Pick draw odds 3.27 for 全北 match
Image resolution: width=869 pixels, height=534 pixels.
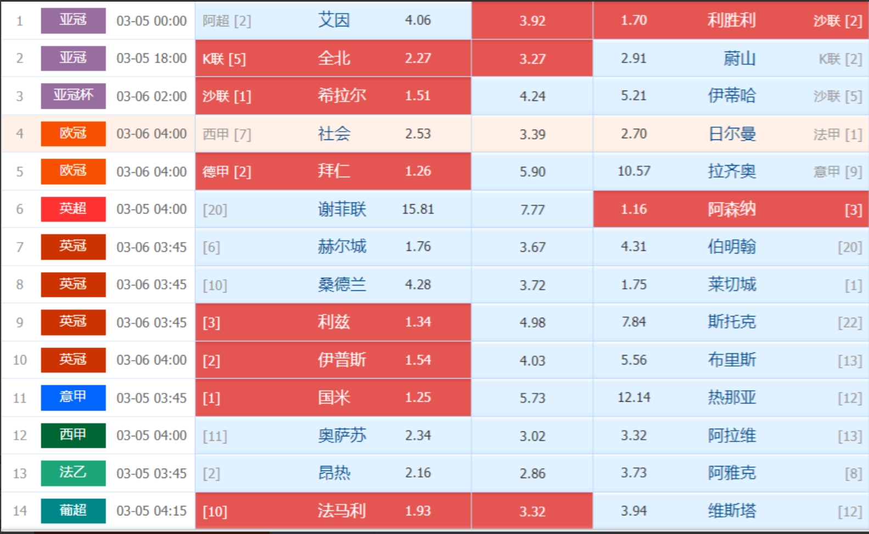[532, 58]
